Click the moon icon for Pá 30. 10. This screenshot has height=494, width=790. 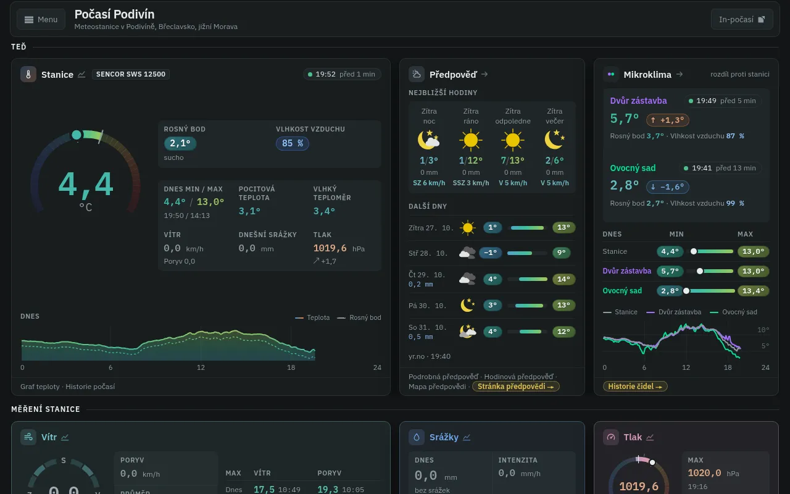pos(468,305)
